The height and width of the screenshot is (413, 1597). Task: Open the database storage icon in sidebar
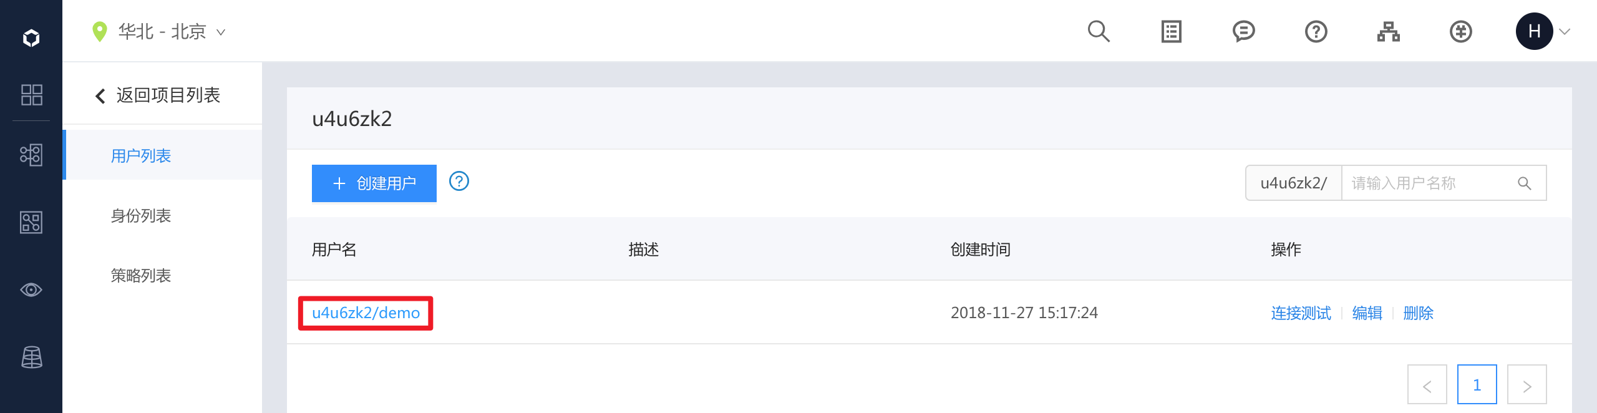pyautogui.click(x=31, y=357)
